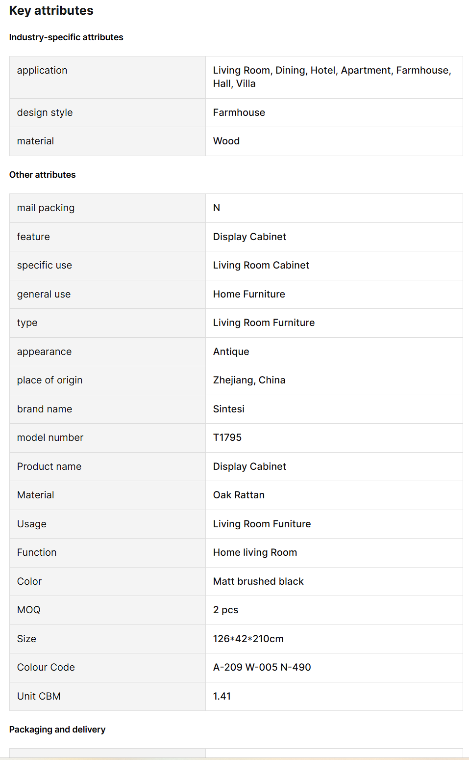Select the Farmhouse design style value

click(x=239, y=112)
